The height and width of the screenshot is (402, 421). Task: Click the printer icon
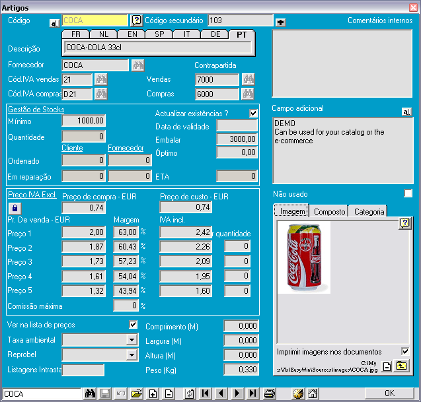pyautogui.click(x=269, y=393)
